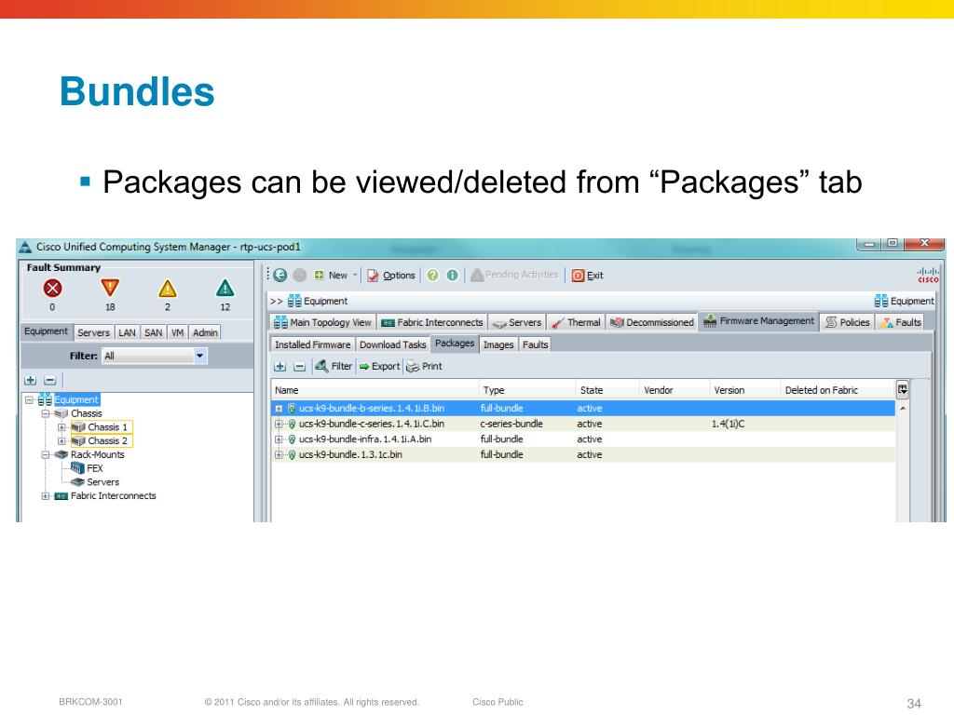Click the blue info icon
Screen dimensions: 954x715
click(452, 276)
